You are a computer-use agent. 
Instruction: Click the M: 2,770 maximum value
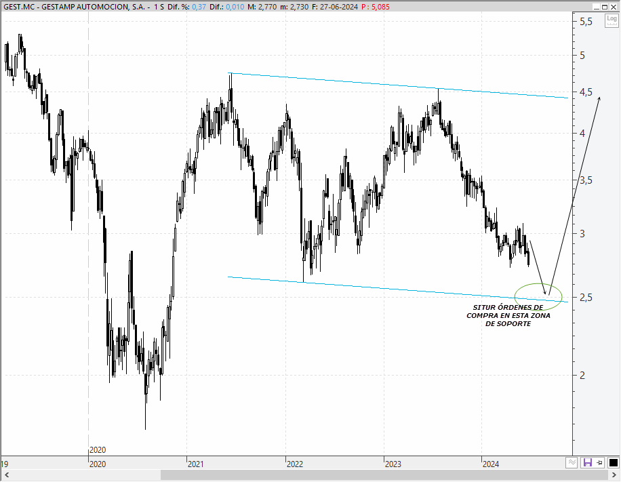coord(262,7)
